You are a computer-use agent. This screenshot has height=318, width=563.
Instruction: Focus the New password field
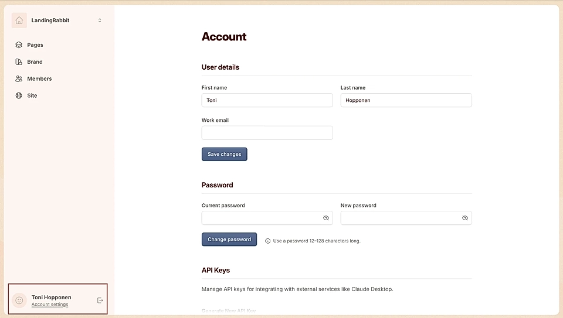click(406, 218)
